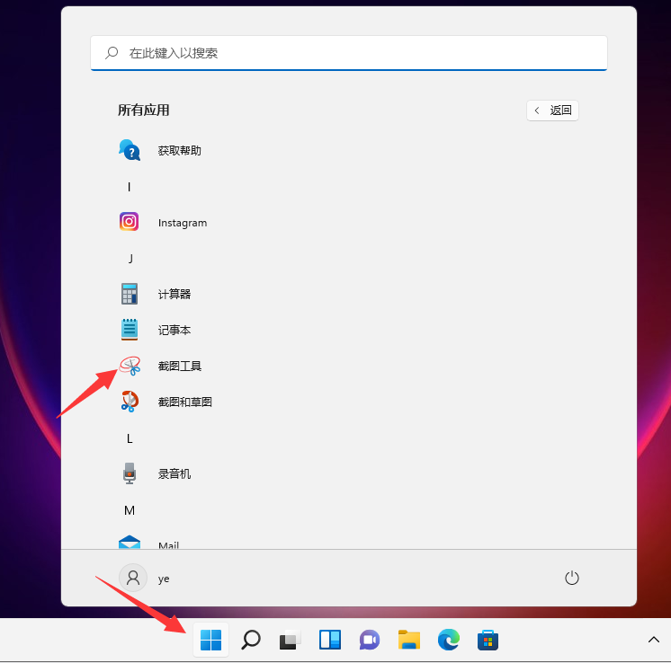Open Microsoft Edge from the taskbar
This screenshot has height=663, width=671.
(x=449, y=640)
